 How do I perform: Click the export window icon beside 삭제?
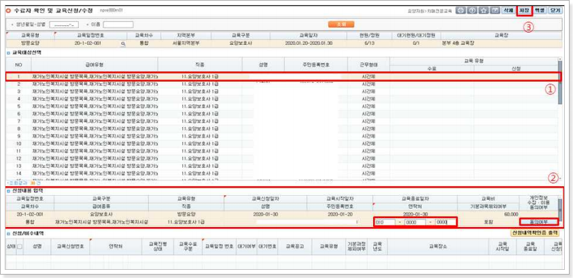(495, 11)
